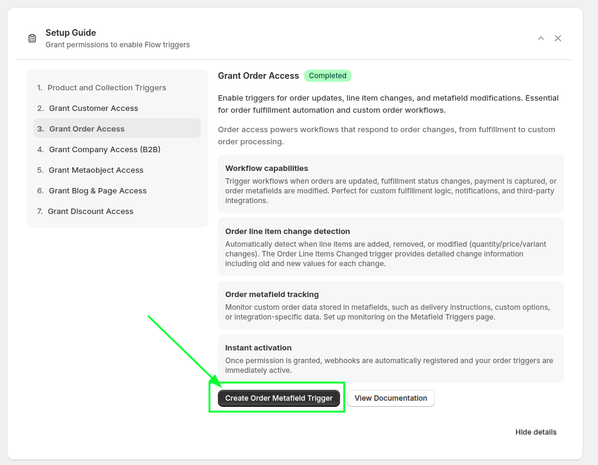Click the Grant Order Access heading
598x465 pixels.
tap(259, 76)
